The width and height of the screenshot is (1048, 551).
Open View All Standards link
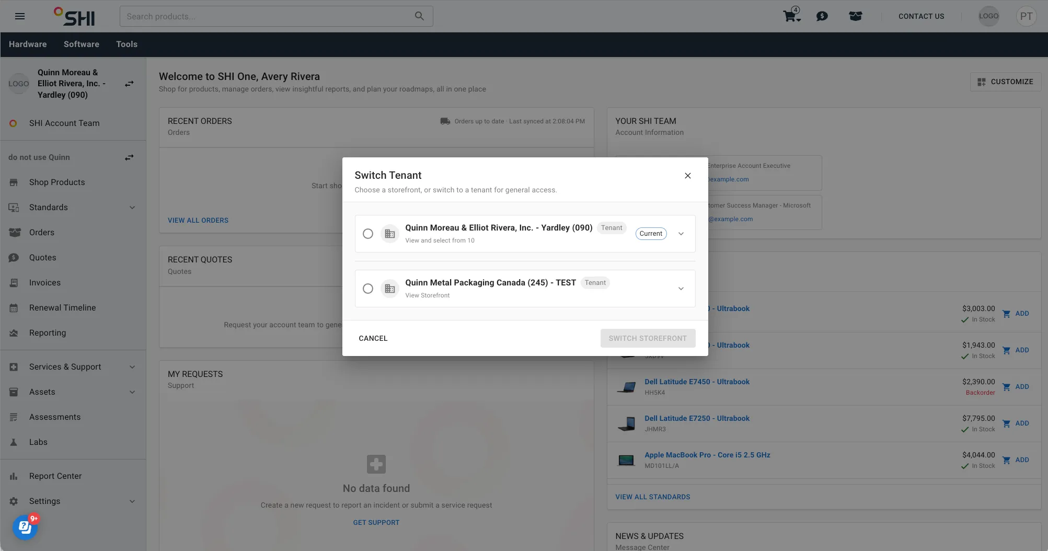(x=653, y=497)
